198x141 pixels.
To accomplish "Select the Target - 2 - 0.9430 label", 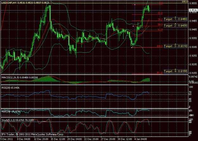I will [x=176, y=26].
